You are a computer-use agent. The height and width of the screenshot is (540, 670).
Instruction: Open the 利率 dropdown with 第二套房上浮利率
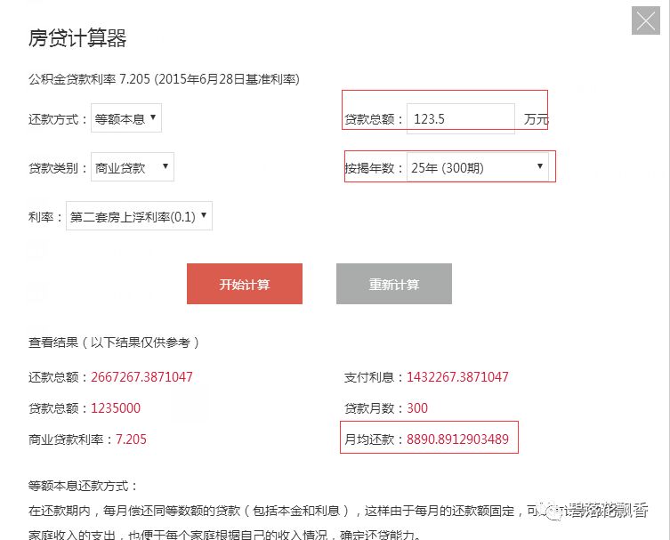[139, 216]
